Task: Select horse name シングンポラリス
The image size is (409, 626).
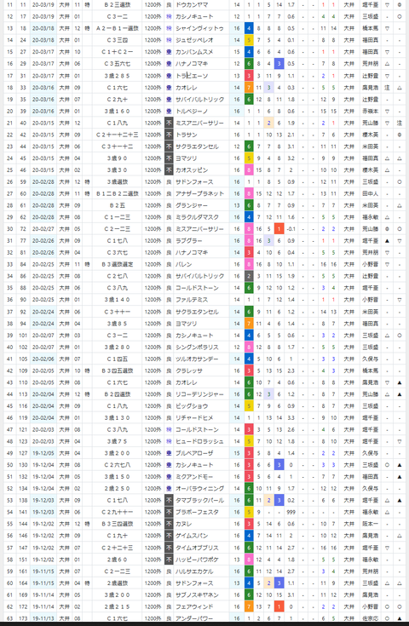Action: click(198, 347)
